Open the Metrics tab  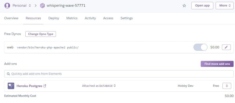(x=72, y=18)
